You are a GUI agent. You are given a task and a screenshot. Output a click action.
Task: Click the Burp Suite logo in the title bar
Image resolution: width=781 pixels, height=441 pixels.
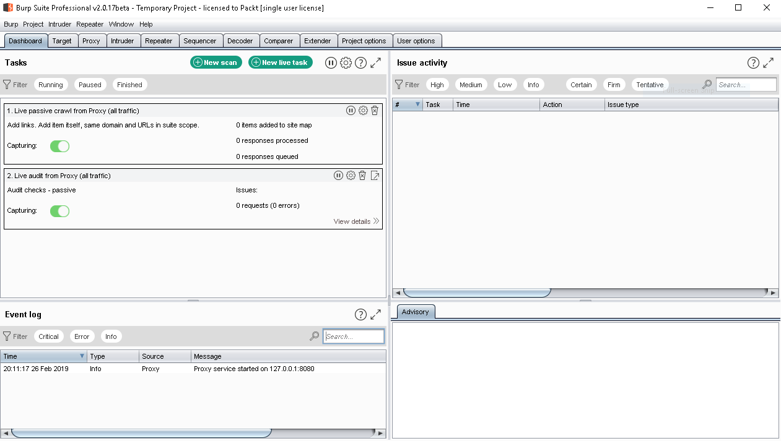(x=8, y=7)
